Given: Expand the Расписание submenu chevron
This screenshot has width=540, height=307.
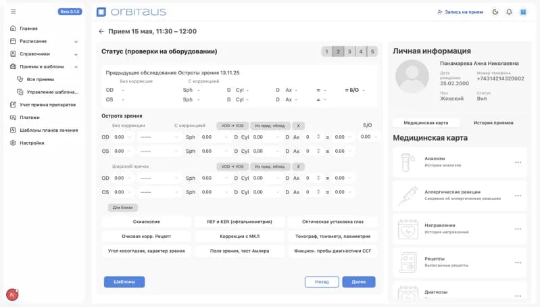Looking at the screenshot, I should pos(76,41).
